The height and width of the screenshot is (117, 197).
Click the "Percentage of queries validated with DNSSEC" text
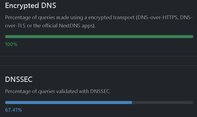click(58, 91)
